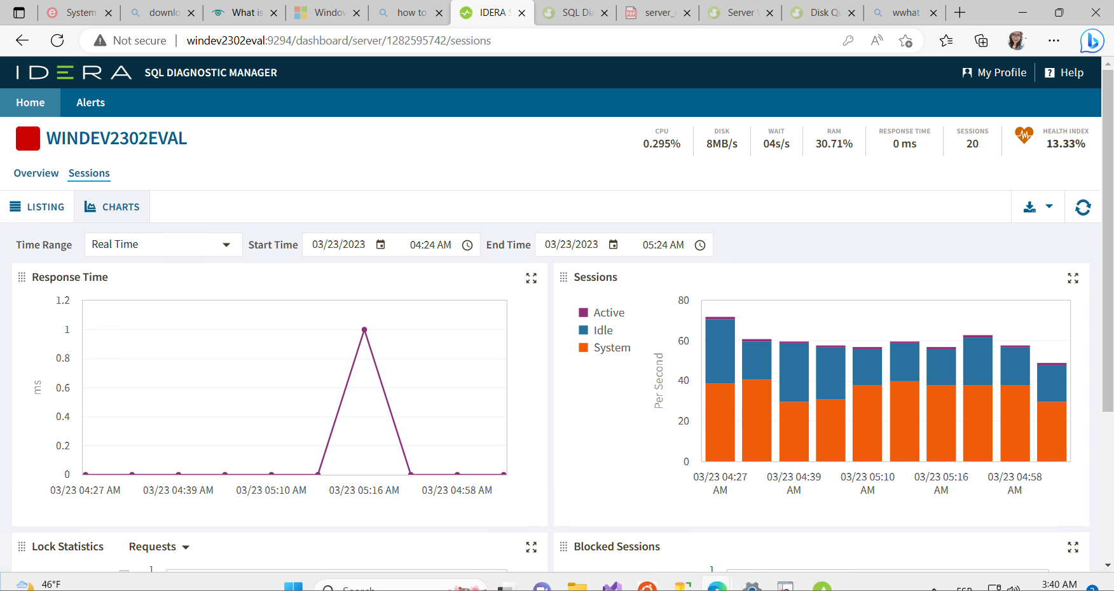Open the End Time clock picker
This screenshot has height=591, width=1114.
700,245
